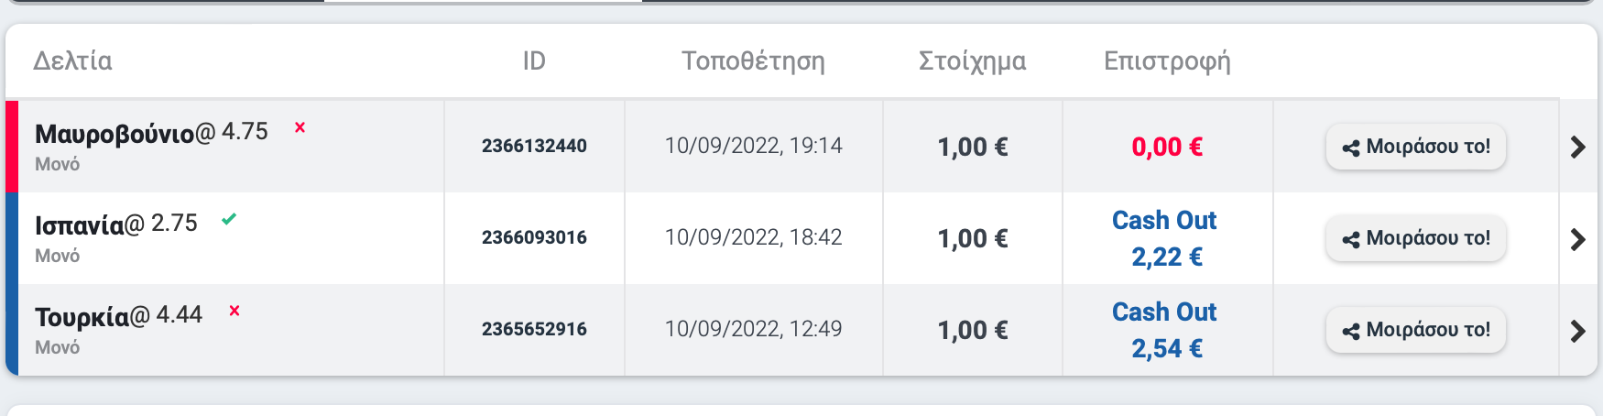This screenshot has width=1603, height=416.
Task: Open the Μαυροβούνιο@ 4.75 bet slip
Action: (152, 133)
